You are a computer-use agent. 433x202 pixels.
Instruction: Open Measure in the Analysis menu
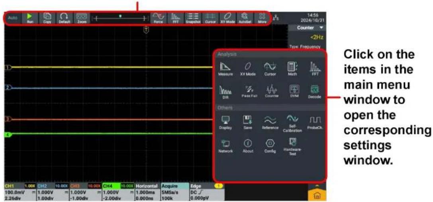point(226,69)
